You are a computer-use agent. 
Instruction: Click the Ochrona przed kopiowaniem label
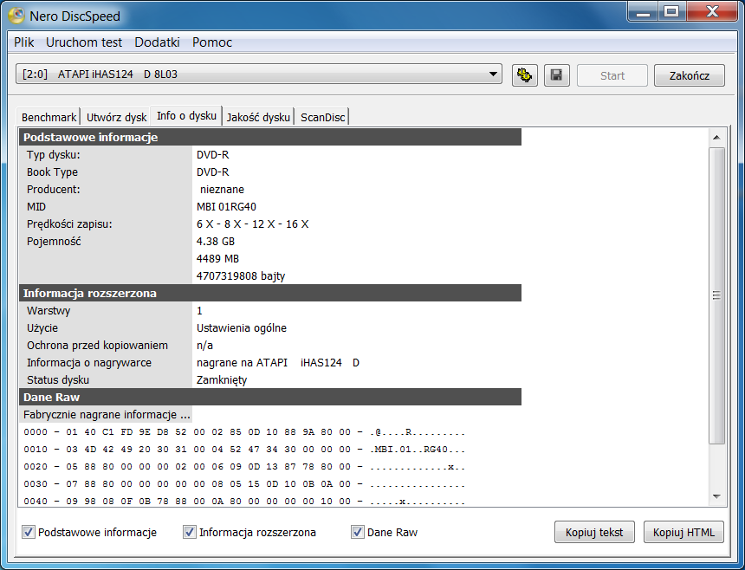97,346
